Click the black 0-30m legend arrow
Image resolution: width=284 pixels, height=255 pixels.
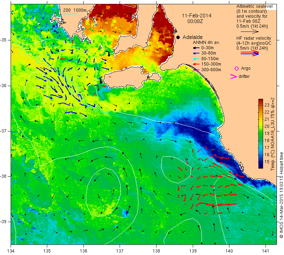coord(196,48)
